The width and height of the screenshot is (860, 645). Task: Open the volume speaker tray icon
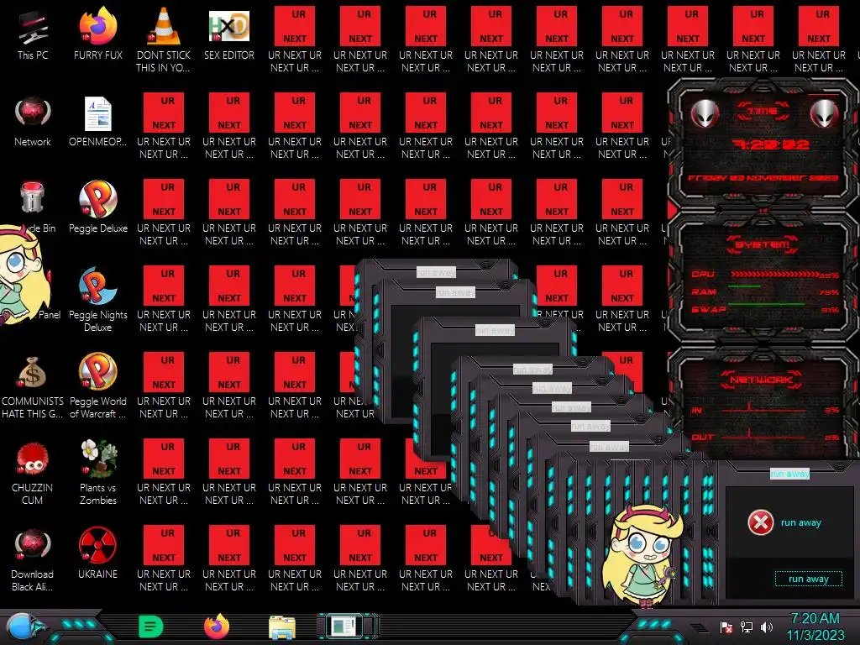[x=767, y=627]
